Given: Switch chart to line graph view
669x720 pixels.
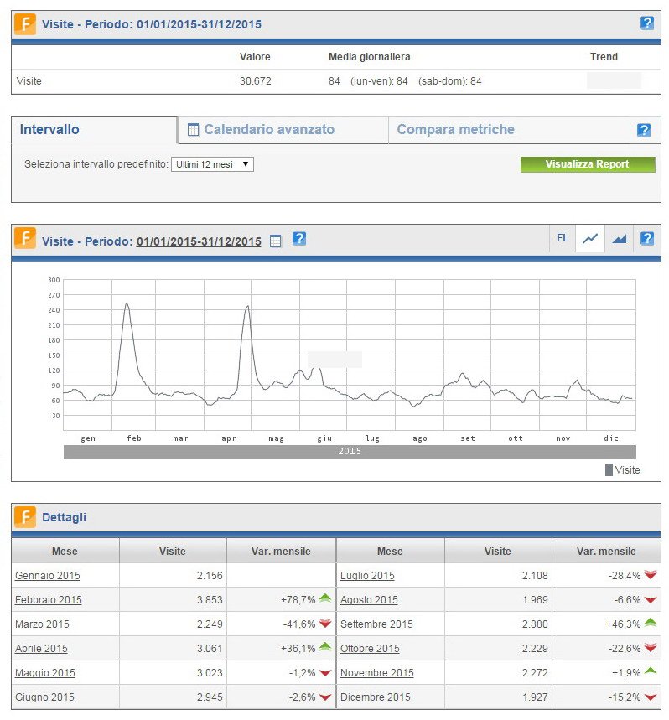Looking at the screenshot, I should coord(590,239).
